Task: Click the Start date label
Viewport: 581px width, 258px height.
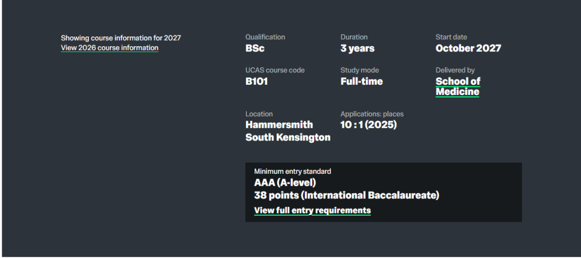Action: (x=451, y=37)
